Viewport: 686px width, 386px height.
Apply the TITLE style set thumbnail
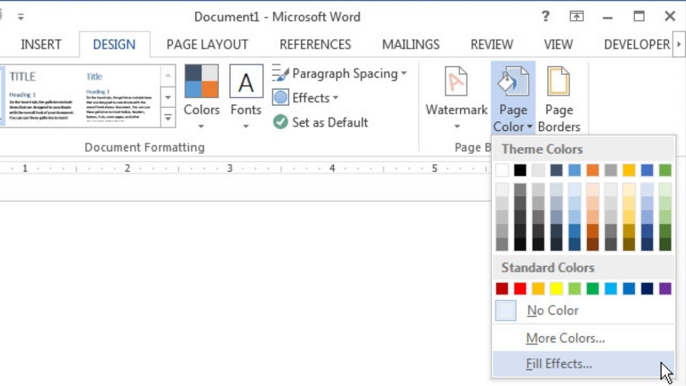click(x=41, y=95)
